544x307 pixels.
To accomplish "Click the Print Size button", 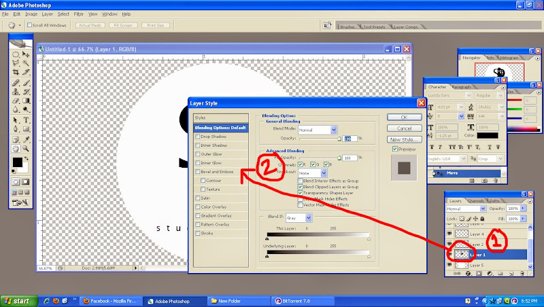I will point(156,25).
